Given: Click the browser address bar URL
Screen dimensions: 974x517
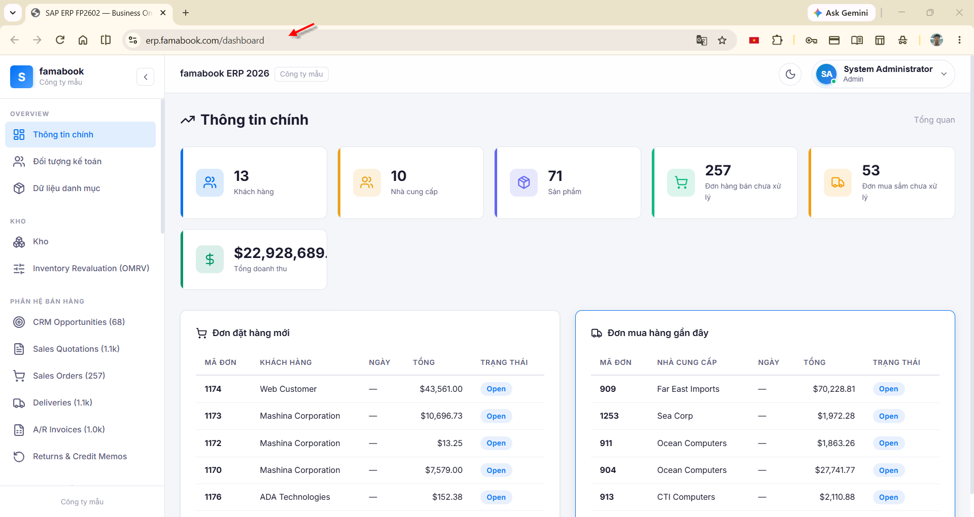Looking at the screenshot, I should pyautogui.click(x=205, y=40).
